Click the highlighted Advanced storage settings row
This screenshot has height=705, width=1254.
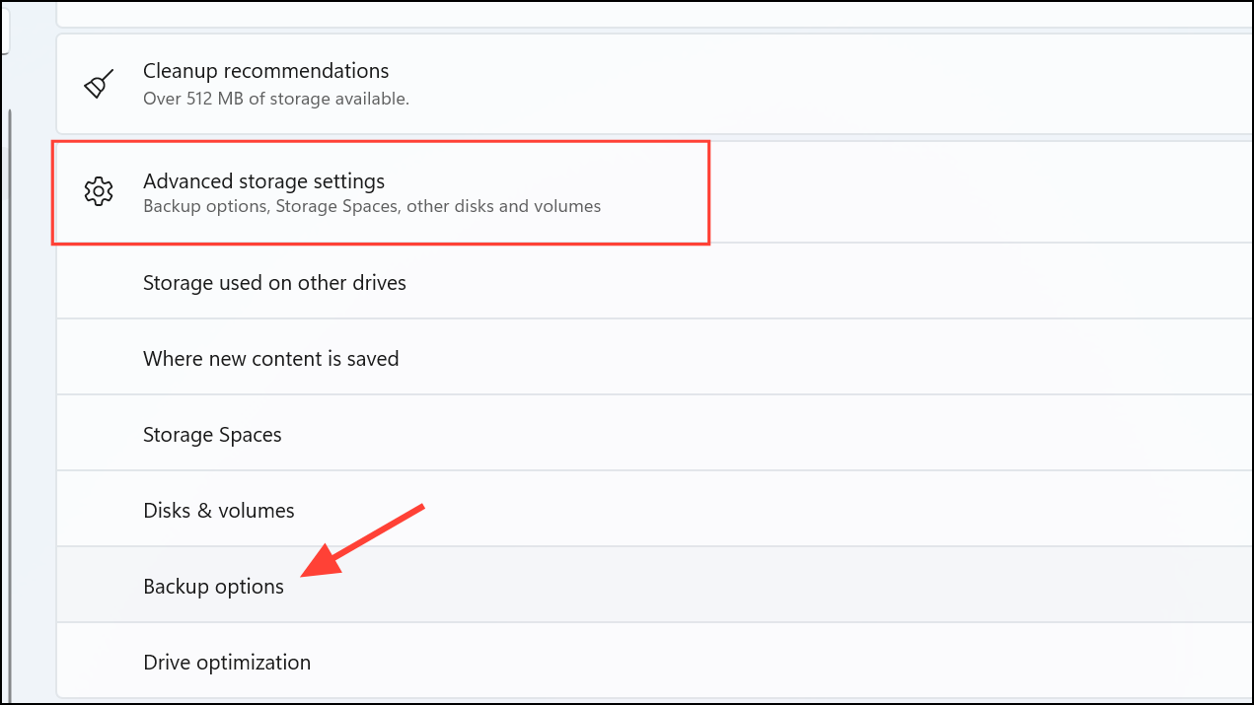381,191
